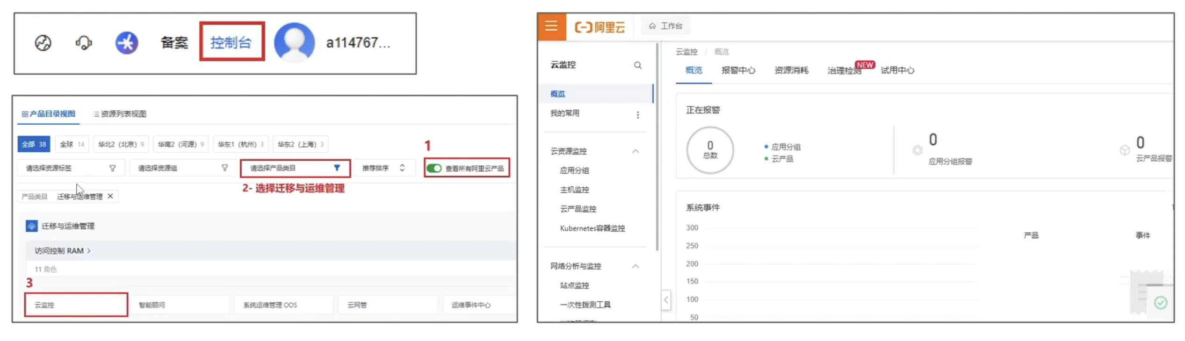Click the sidebar vertical scrollbar

657,147
